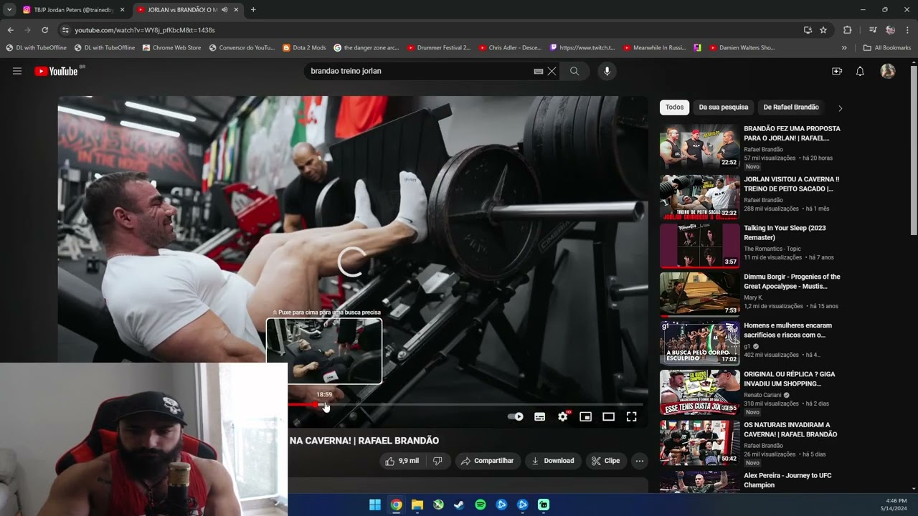Open Damien Walters Sho... bookmark
Screen dimensions: 918x516
tap(742, 48)
